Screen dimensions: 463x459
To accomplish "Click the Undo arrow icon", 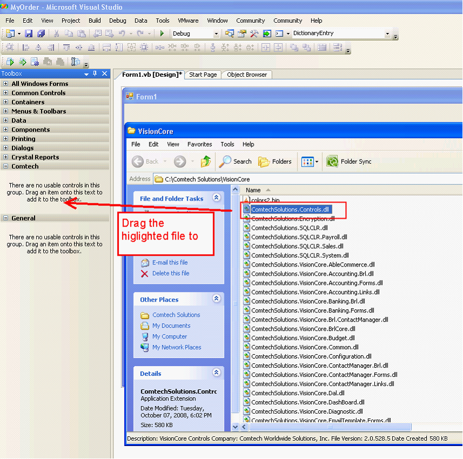I will pos(122,34).
